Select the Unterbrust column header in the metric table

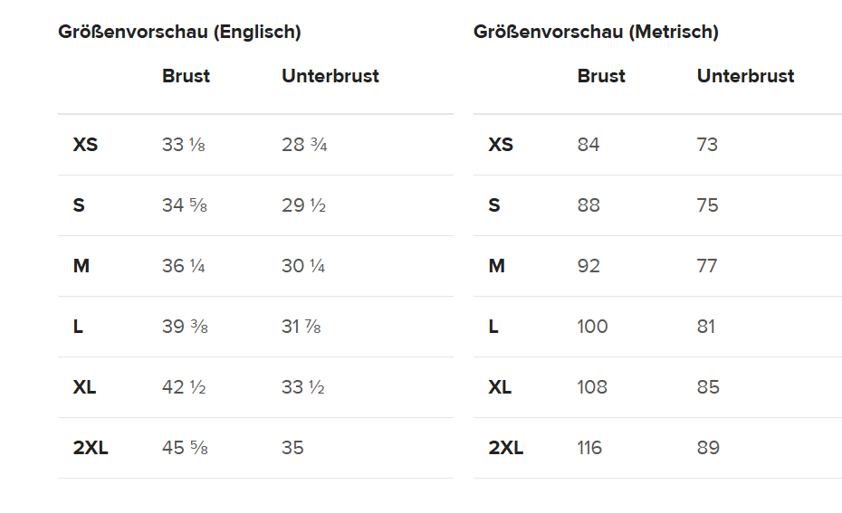[x=745, y=76]
